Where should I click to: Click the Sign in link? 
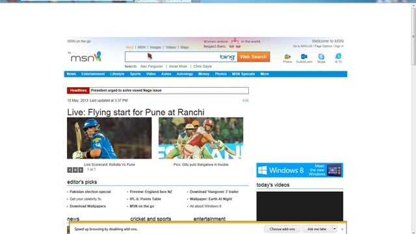point(339,46)
